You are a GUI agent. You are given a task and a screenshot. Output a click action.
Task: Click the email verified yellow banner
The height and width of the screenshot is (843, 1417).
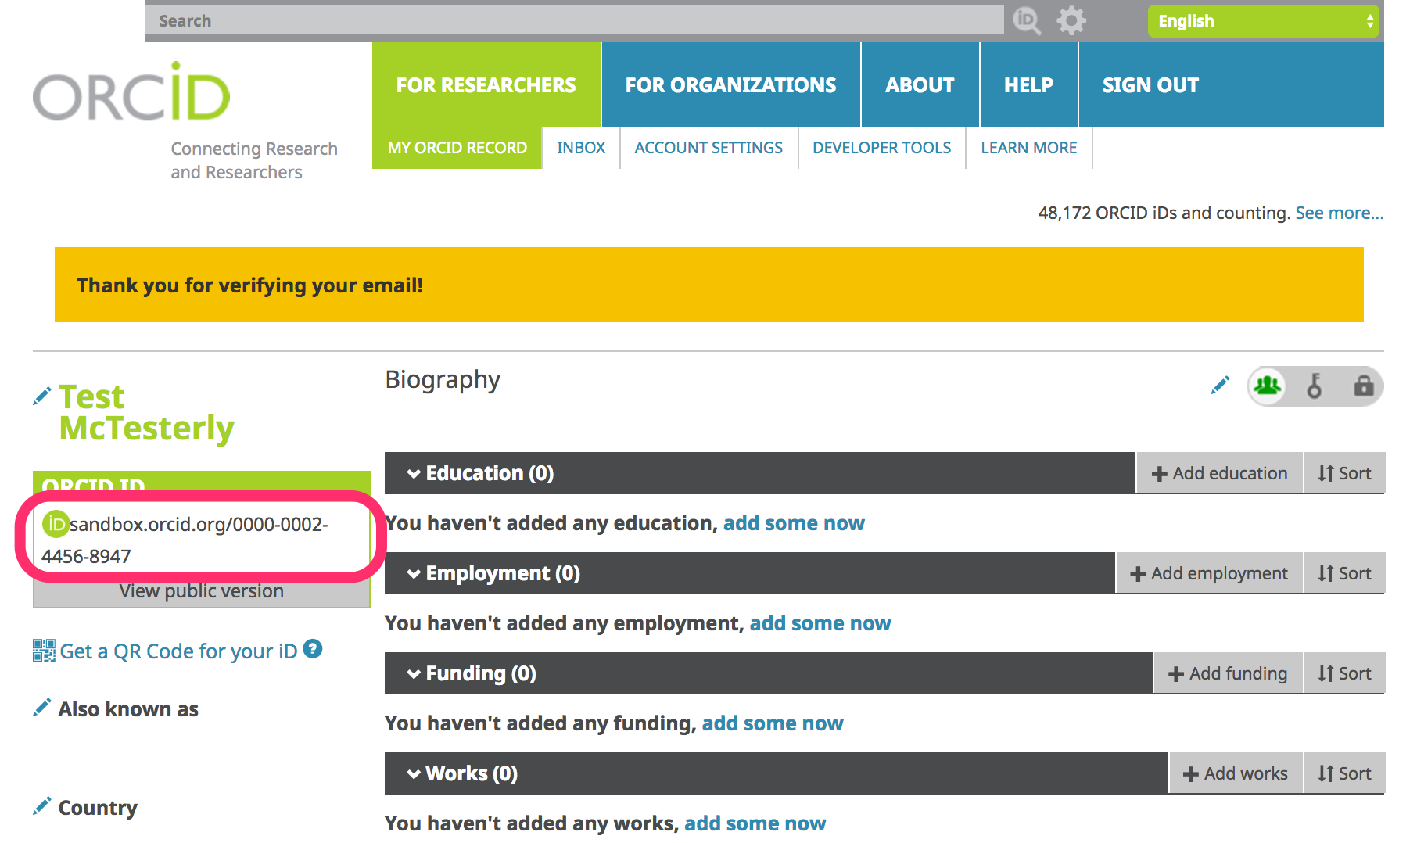(x=709, y=285)
